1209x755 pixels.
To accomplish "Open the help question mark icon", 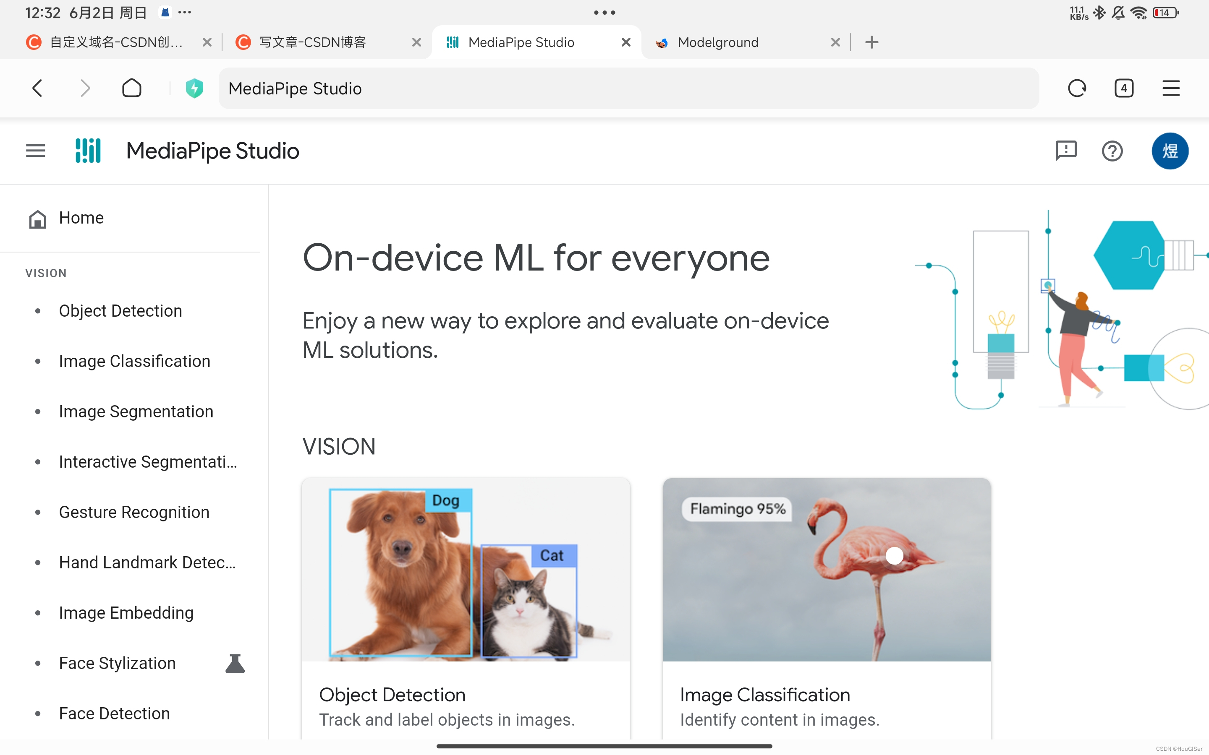I will pyautogui.click(x=1112, y=151).
